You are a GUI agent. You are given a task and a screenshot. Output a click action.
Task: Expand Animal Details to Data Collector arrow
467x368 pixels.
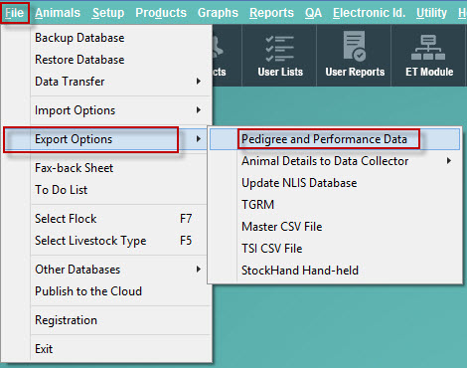448,161
